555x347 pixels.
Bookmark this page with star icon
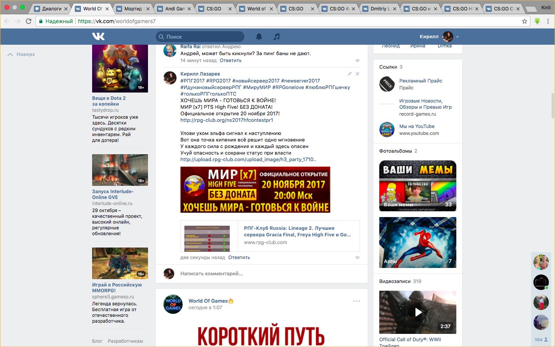(x=524, y=21)
